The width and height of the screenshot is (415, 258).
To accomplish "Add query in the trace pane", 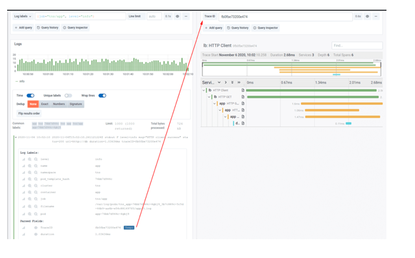I will click(x=213, y=28).
